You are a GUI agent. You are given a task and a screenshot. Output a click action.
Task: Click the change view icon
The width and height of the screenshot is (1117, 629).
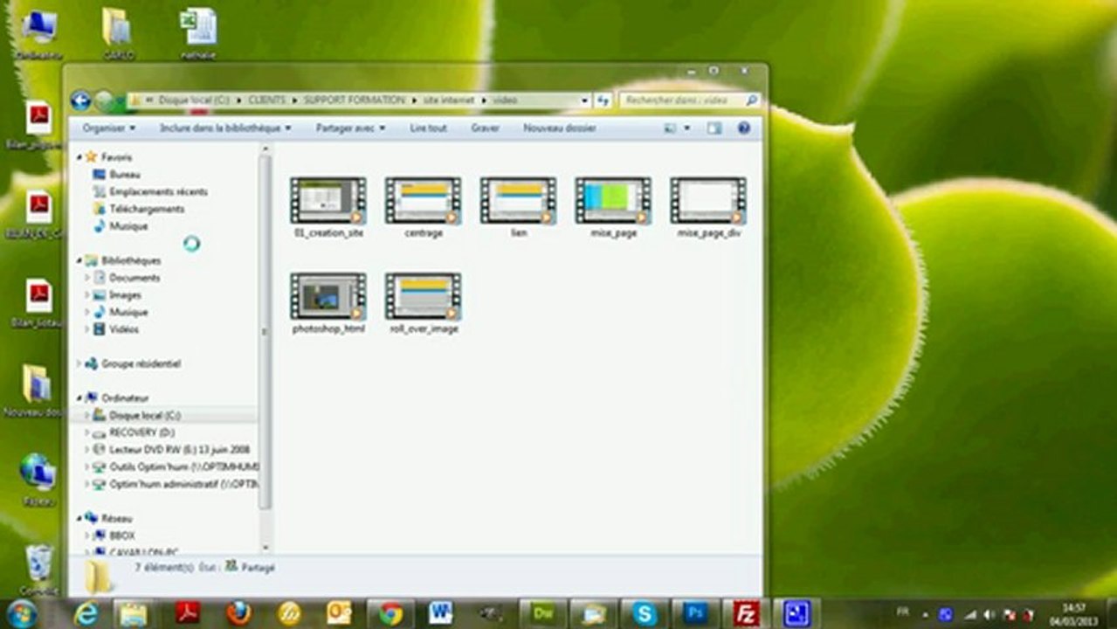click(670, 128)
